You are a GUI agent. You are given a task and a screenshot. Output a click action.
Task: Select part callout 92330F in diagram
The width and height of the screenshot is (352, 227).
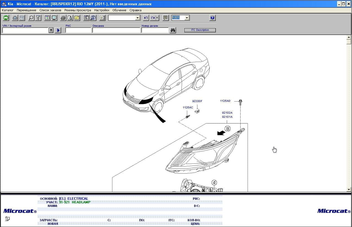click(197, 101)
